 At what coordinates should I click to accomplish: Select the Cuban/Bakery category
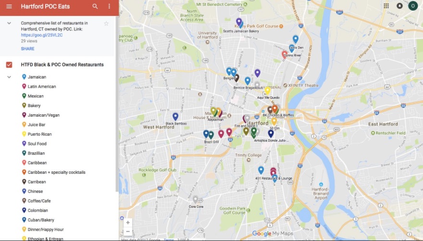(x=38, y=220)
